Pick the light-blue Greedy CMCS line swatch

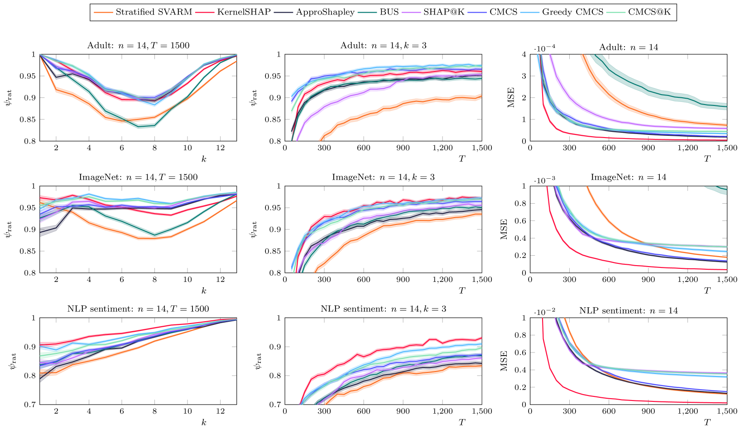click(x=529, y=13)
